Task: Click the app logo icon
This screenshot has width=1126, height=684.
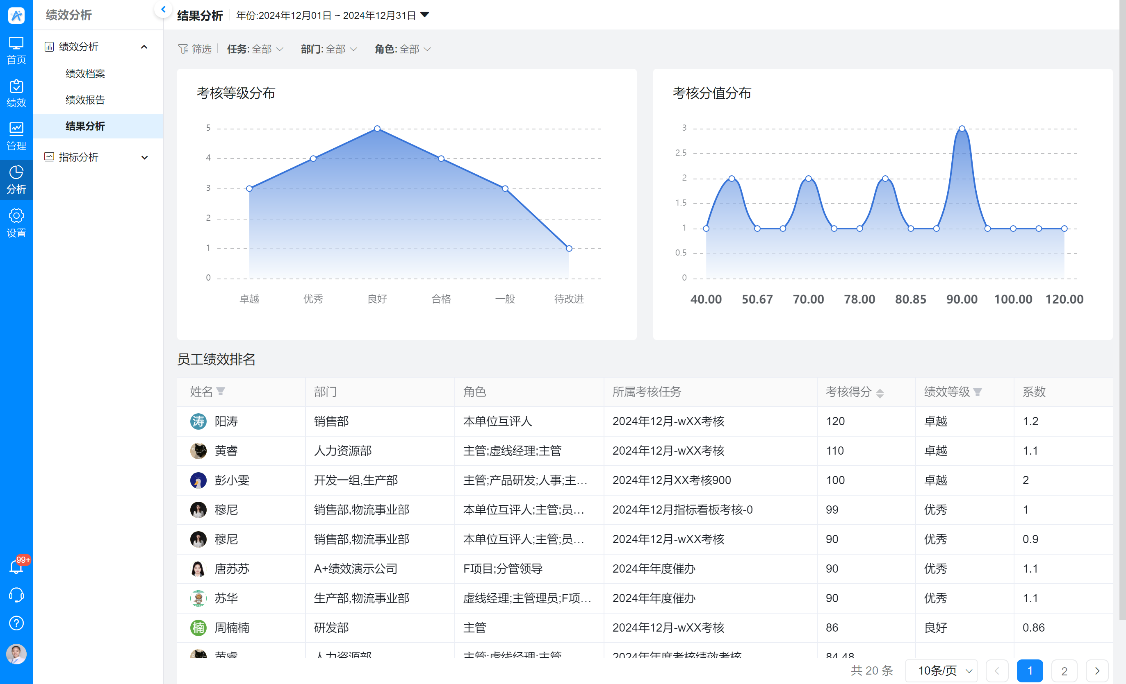Action: click(16, 15)
